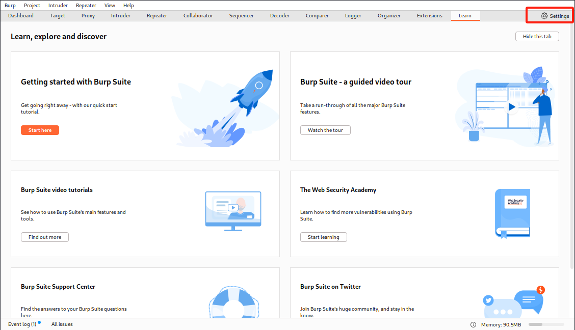This screenshot has width=575, height=330.
Task: Click the orange Start here button
Action: pyautogui.click(x=40, y=130)
